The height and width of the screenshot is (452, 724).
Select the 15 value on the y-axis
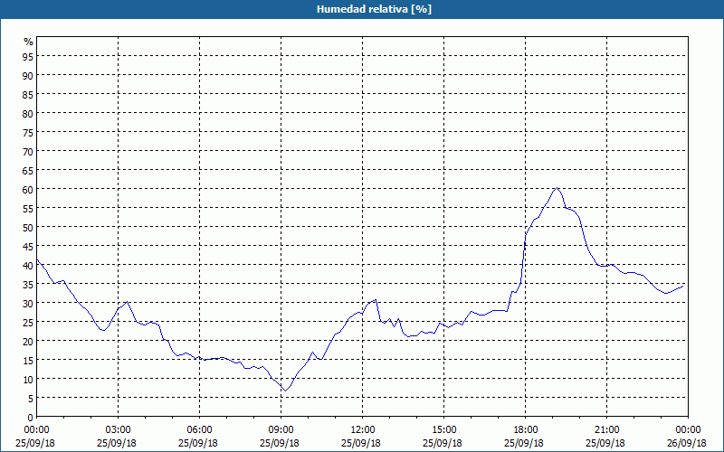coord(28,360)
